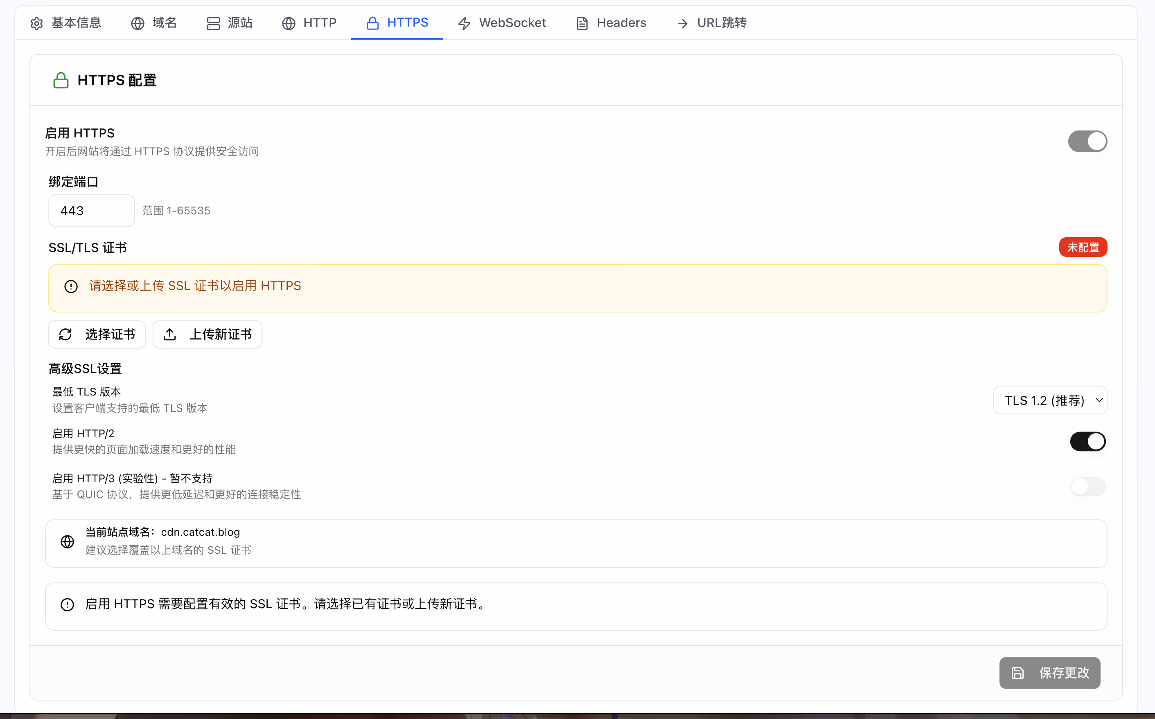
Task: Click the info icon beside 启用 HTTPS 需要配置 message
Action: tap(68, 605)
